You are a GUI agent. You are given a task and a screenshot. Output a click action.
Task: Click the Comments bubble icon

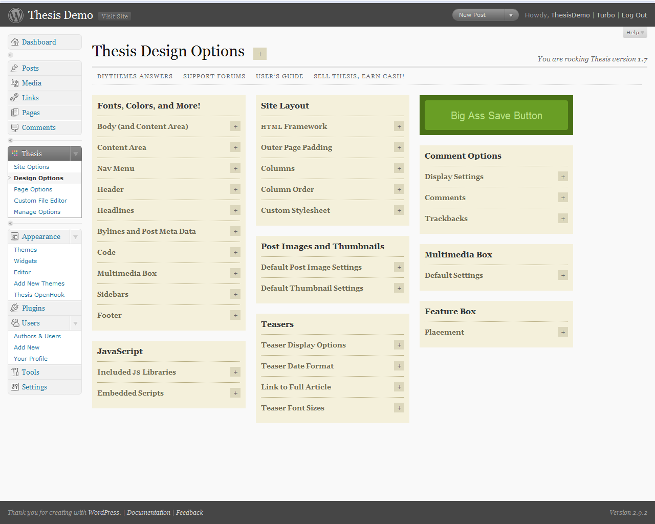[x=15, y=127]
